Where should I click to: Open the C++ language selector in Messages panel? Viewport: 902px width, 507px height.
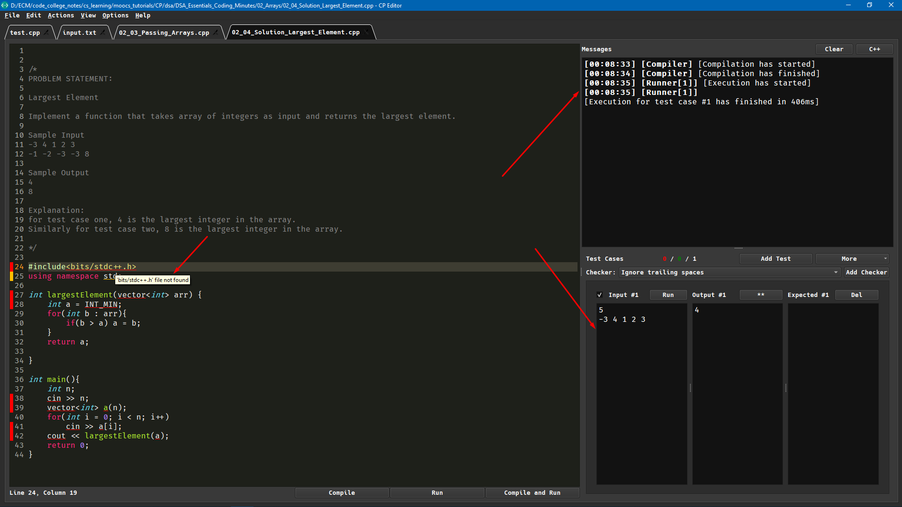click(874, 49)
